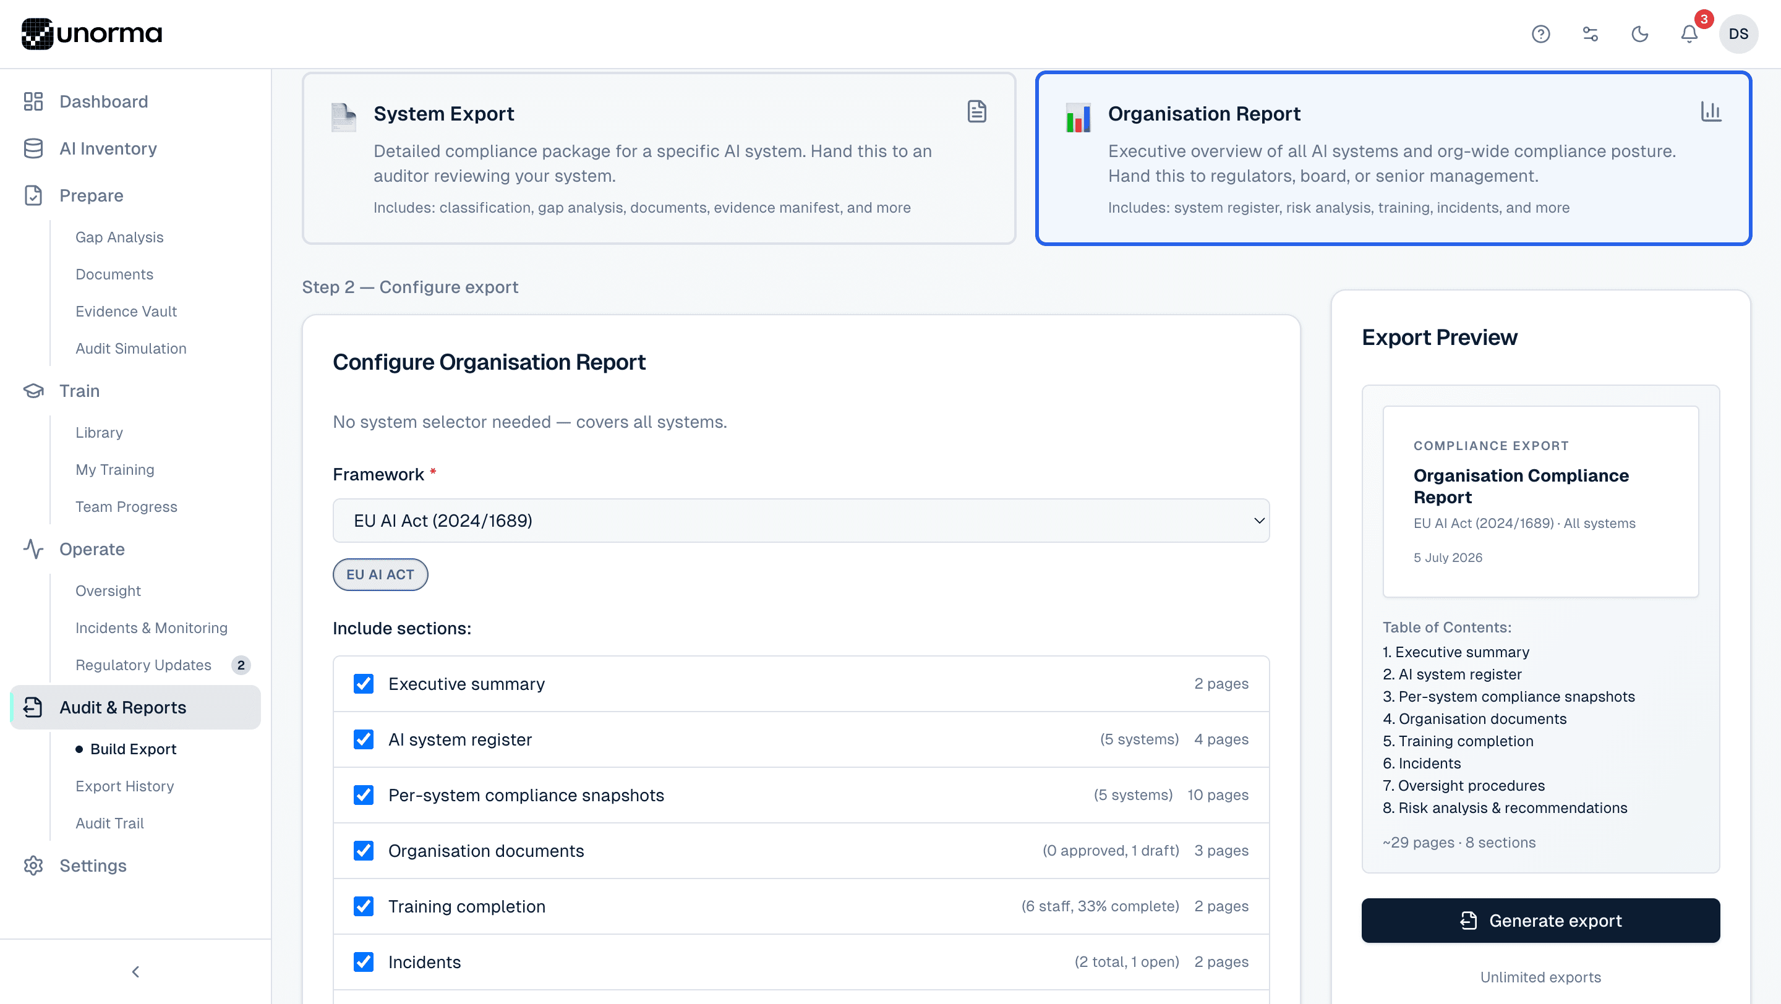The height and width of the screenshot is (1004, 1781).
Task: Open Audit Trail
Action: tap(109, 823)
